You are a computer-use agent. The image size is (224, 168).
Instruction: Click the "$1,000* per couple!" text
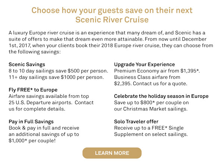pyautogui.click(x=32, y=141)
